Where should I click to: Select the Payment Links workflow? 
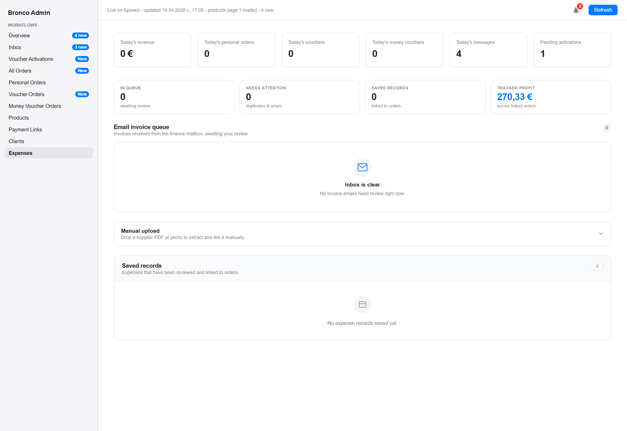(25, 129)
